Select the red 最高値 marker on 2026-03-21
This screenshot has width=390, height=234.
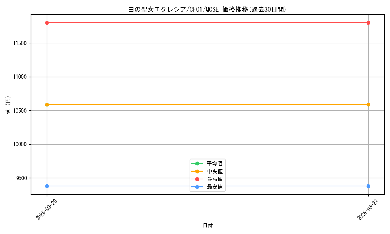tap(368, 23)
